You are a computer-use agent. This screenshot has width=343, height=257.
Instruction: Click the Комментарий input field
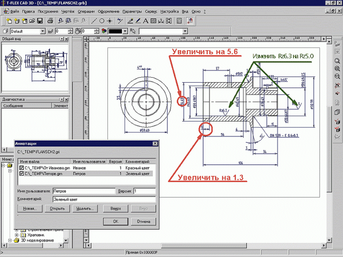click(104, 199)
